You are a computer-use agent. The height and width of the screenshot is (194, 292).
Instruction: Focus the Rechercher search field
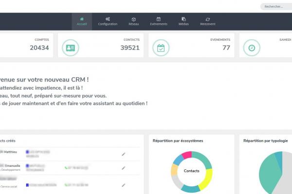point(276,6)
